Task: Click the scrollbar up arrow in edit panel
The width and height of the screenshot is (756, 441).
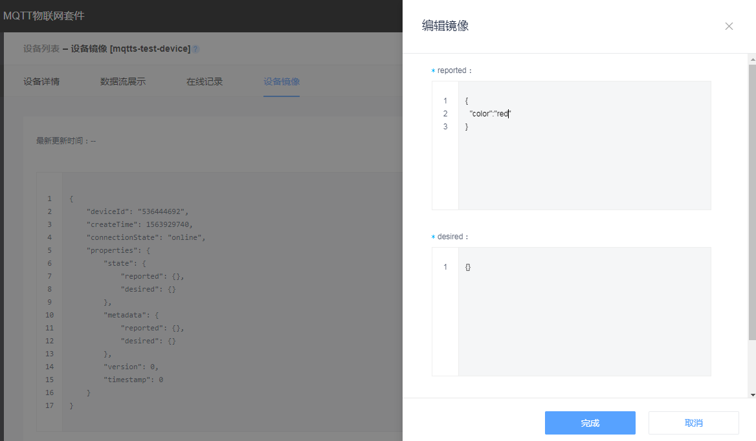Action: click(x=752, y=59)
